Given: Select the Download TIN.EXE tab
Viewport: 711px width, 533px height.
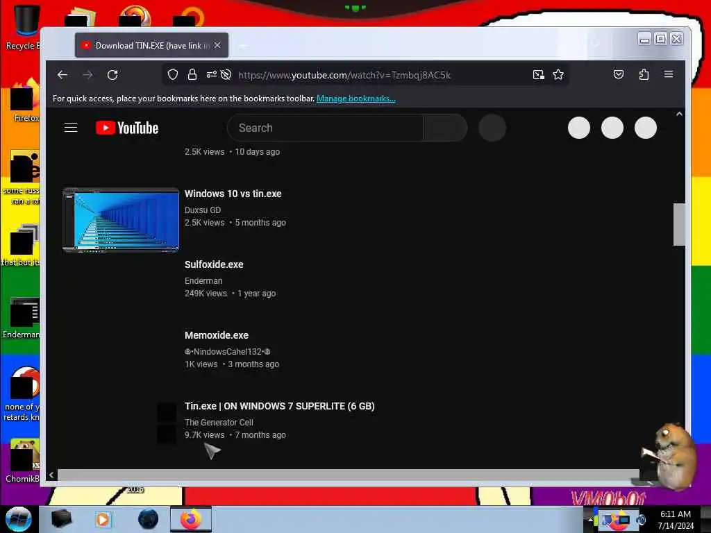Looking at the screenshot, I should click(151, 45).
